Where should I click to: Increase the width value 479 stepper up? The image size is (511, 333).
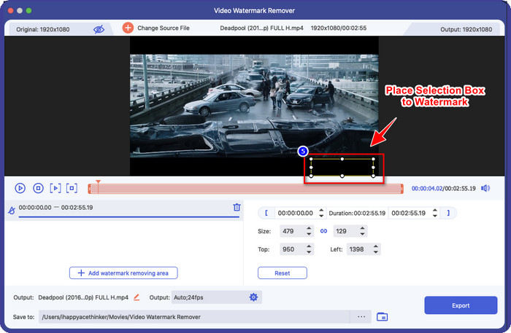pos(309,229)
